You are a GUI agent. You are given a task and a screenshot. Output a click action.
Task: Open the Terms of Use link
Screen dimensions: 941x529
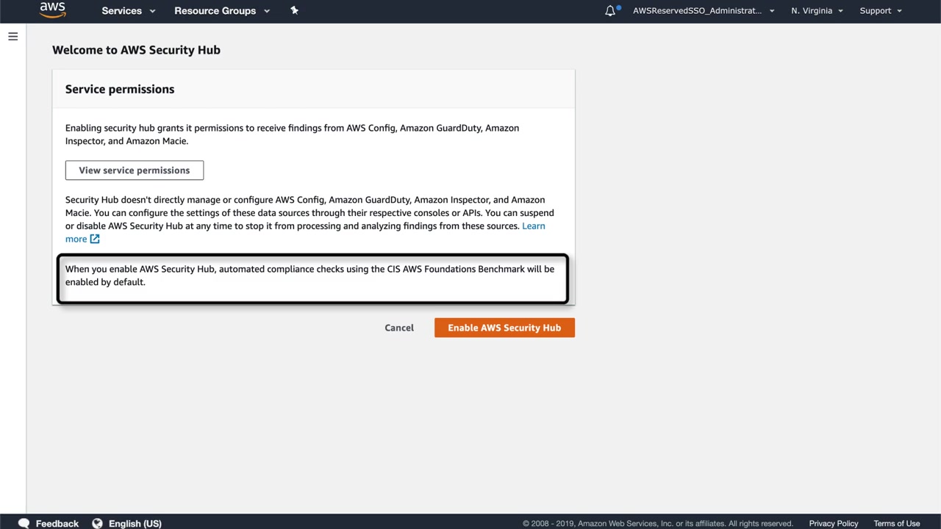click(897, 523)
